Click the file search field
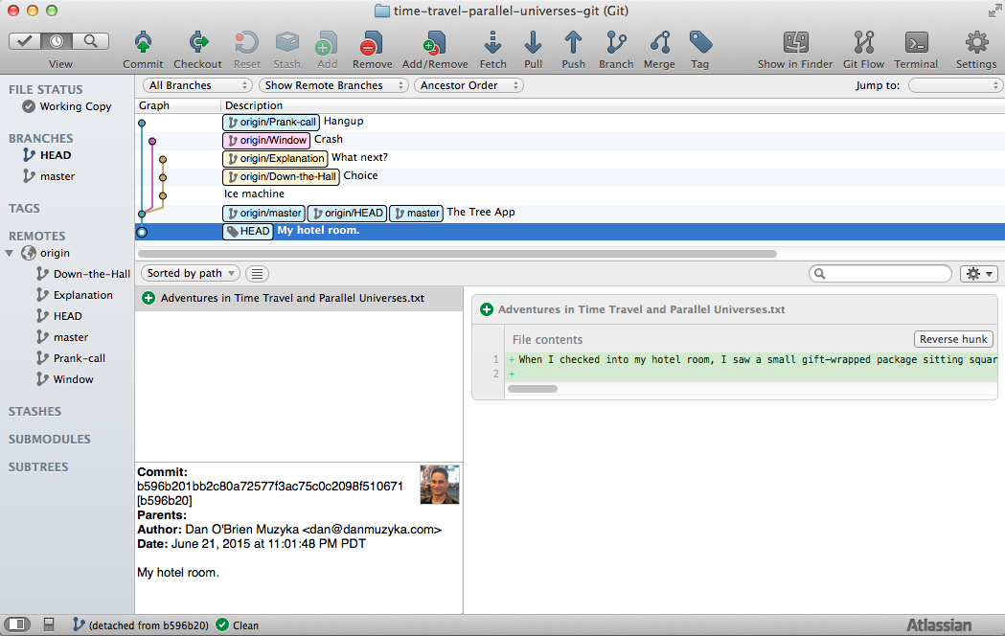The height and width of the screenshot is (636, 1005). click(x=880, y=274)
